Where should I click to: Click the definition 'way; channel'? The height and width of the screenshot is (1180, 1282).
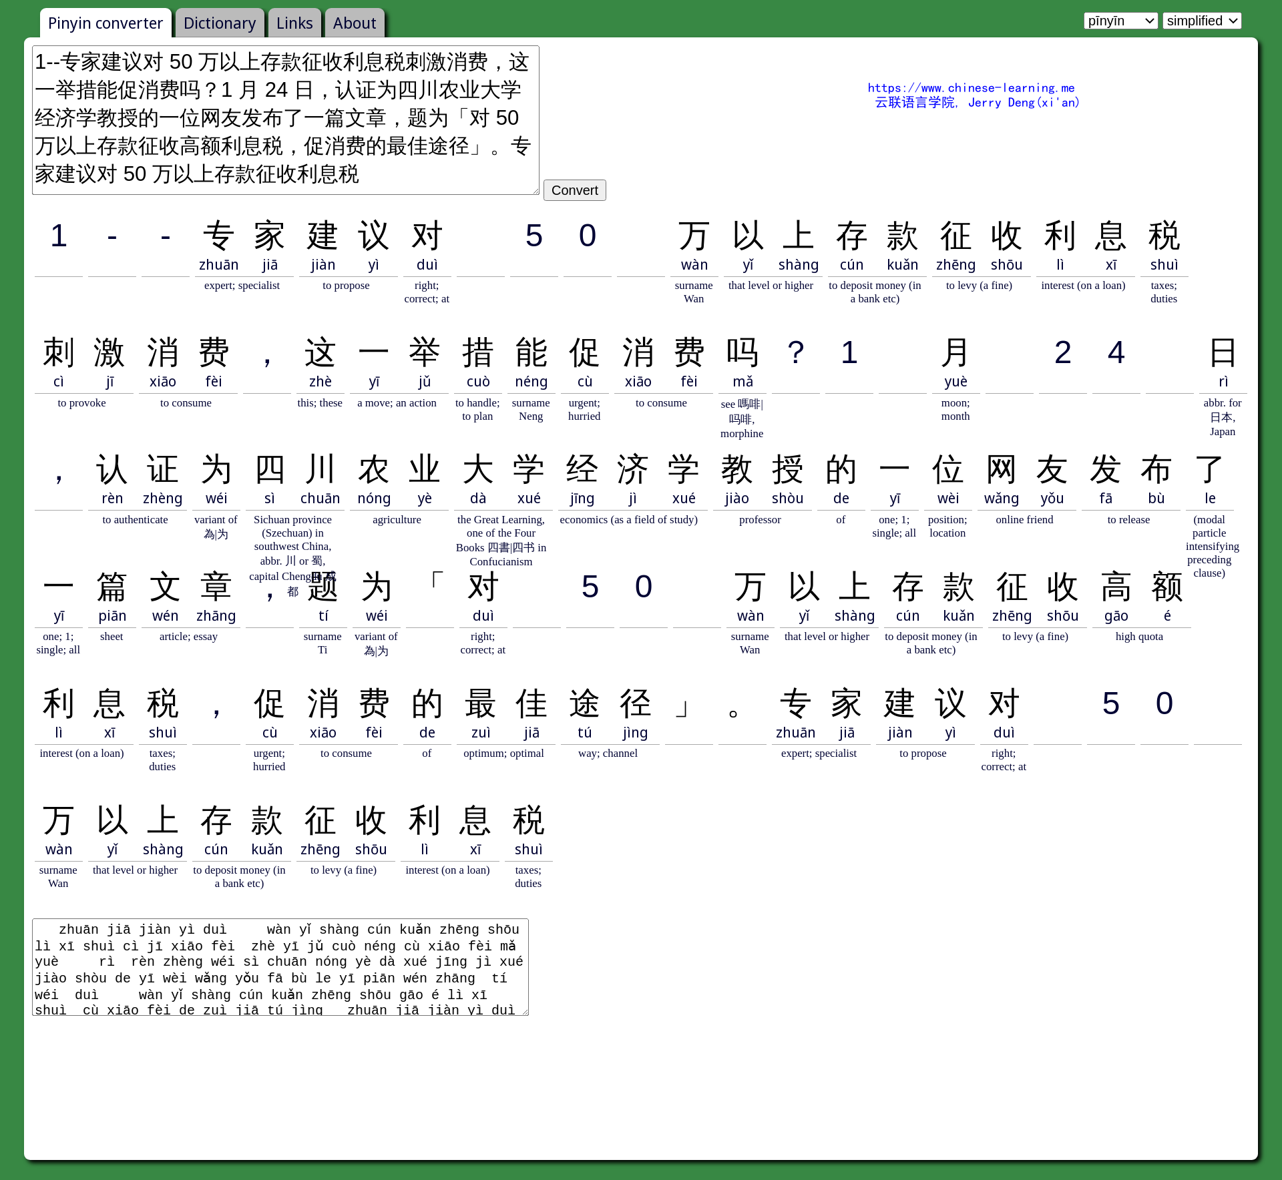pos(608,754)
